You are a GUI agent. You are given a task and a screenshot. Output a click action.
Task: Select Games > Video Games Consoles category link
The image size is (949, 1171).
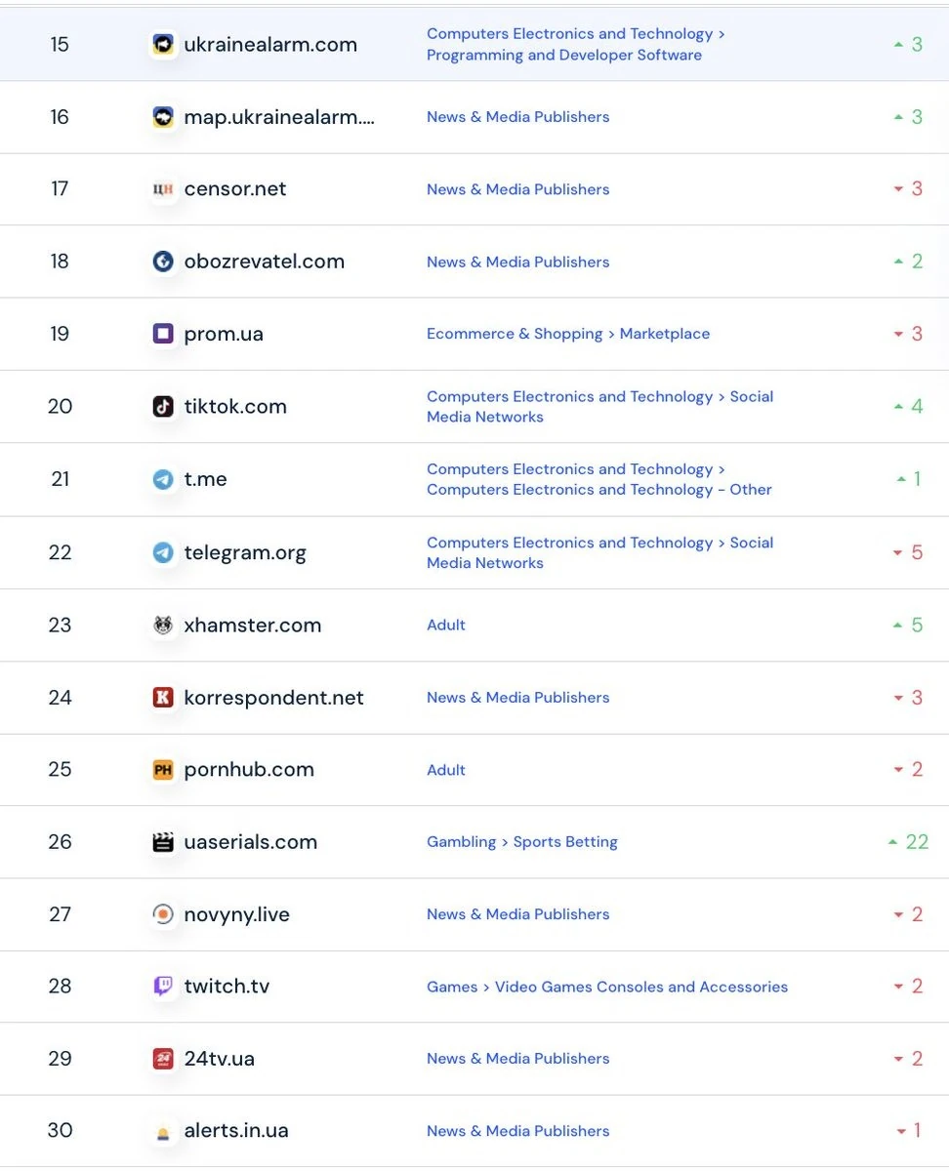tap(607, 987)
